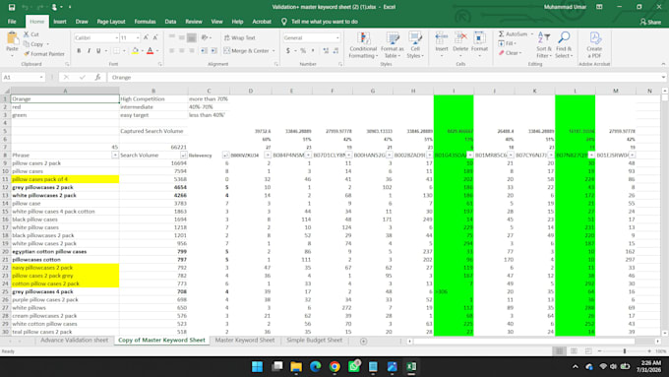Click the Share button

coord(650,22)
